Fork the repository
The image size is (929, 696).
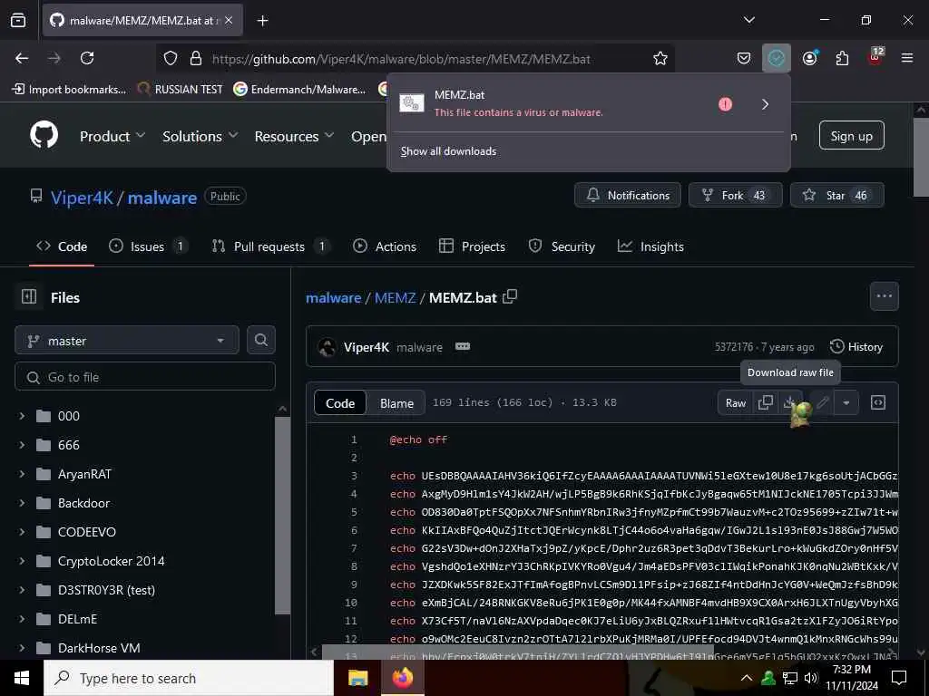pyautogui.click(x=735, y=196)
